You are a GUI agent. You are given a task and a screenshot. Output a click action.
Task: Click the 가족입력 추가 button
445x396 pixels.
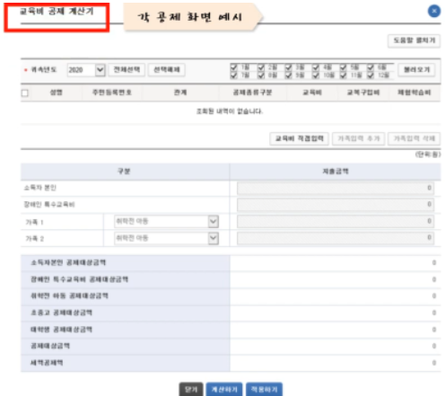pyautogui.click(x=358, y=138)
